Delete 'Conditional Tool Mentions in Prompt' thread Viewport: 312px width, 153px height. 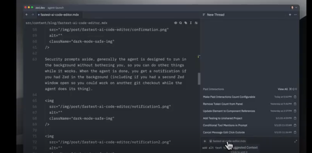click(x=295, y=125)
